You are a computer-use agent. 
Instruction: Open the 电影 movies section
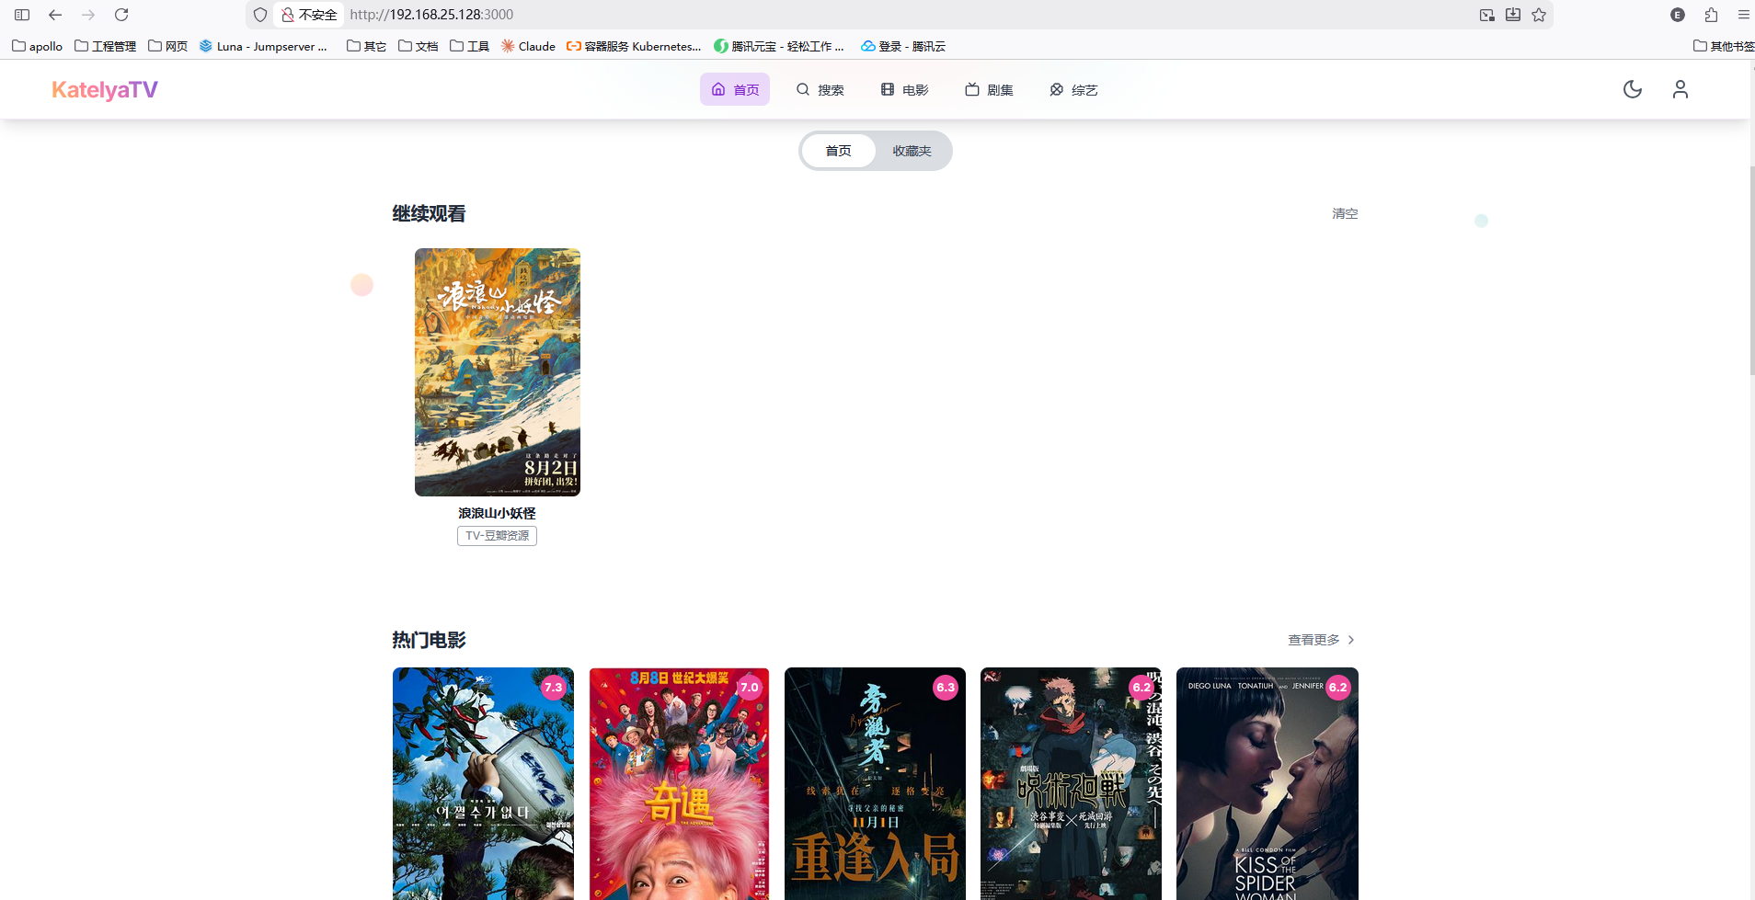tap(904, 89)
